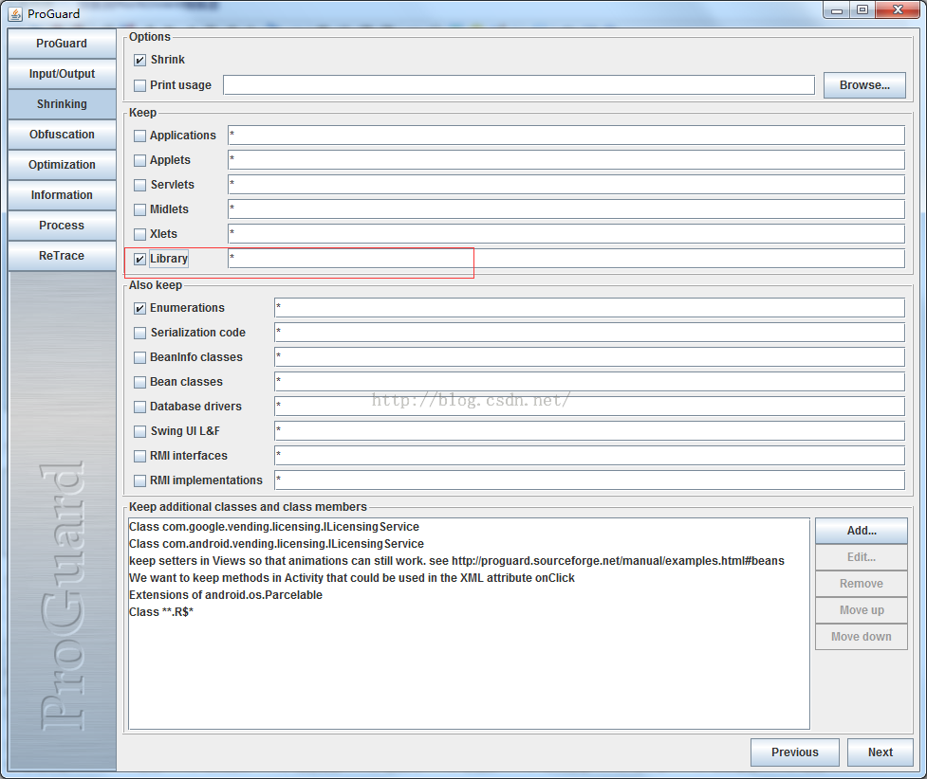Click the Applets filter text field
Image resolution: width=927 pixels, height=779 pixels.
click(565, 160)
